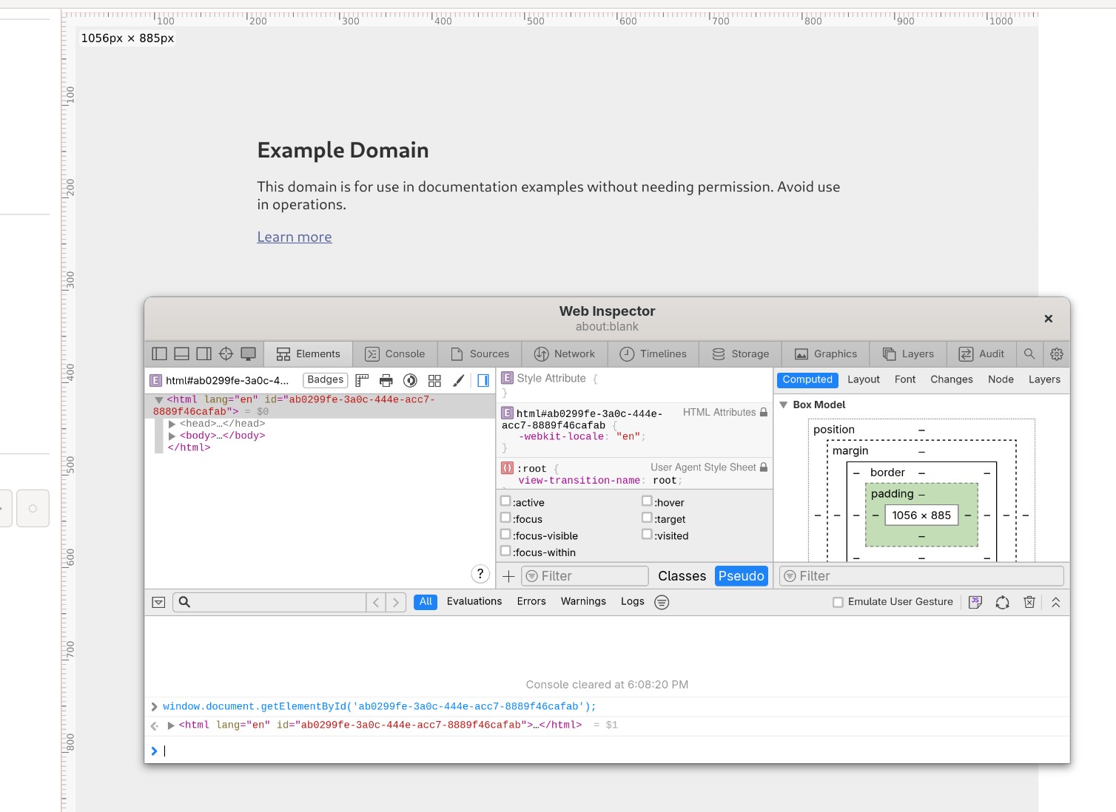
Task: Enable the :focus pseudo-class
Action: (505, 518)
